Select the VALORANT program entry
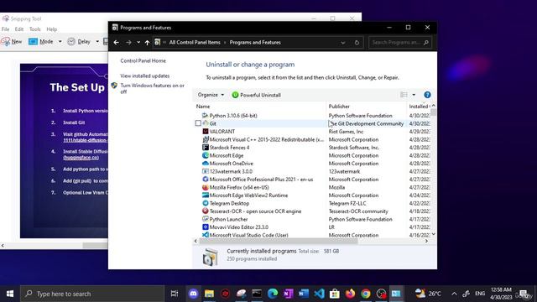This screenshot has height=302, width=537. (222, 132)
